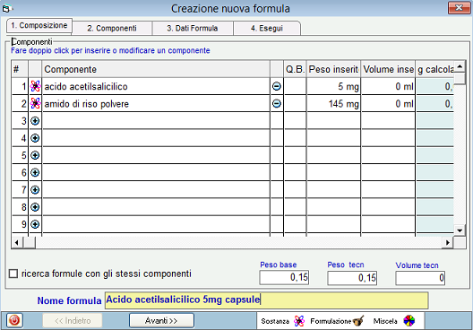The image size is (473, 330).
Task: Click the Nome formula text field
Action: (x=266, y=300)
